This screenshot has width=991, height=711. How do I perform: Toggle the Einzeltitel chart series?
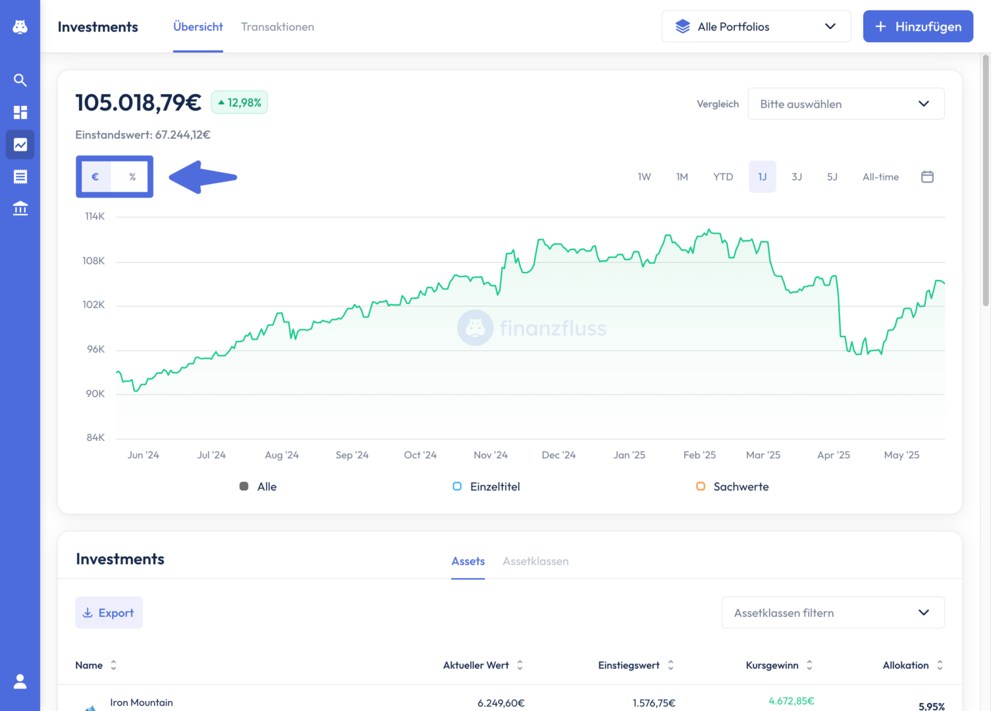point(487,487)
